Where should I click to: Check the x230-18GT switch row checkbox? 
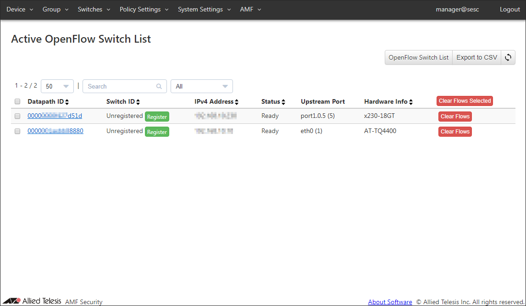coord(17,117)
